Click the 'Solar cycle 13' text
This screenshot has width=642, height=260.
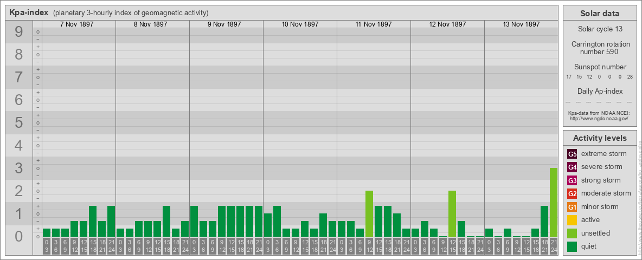coord(600,29)
